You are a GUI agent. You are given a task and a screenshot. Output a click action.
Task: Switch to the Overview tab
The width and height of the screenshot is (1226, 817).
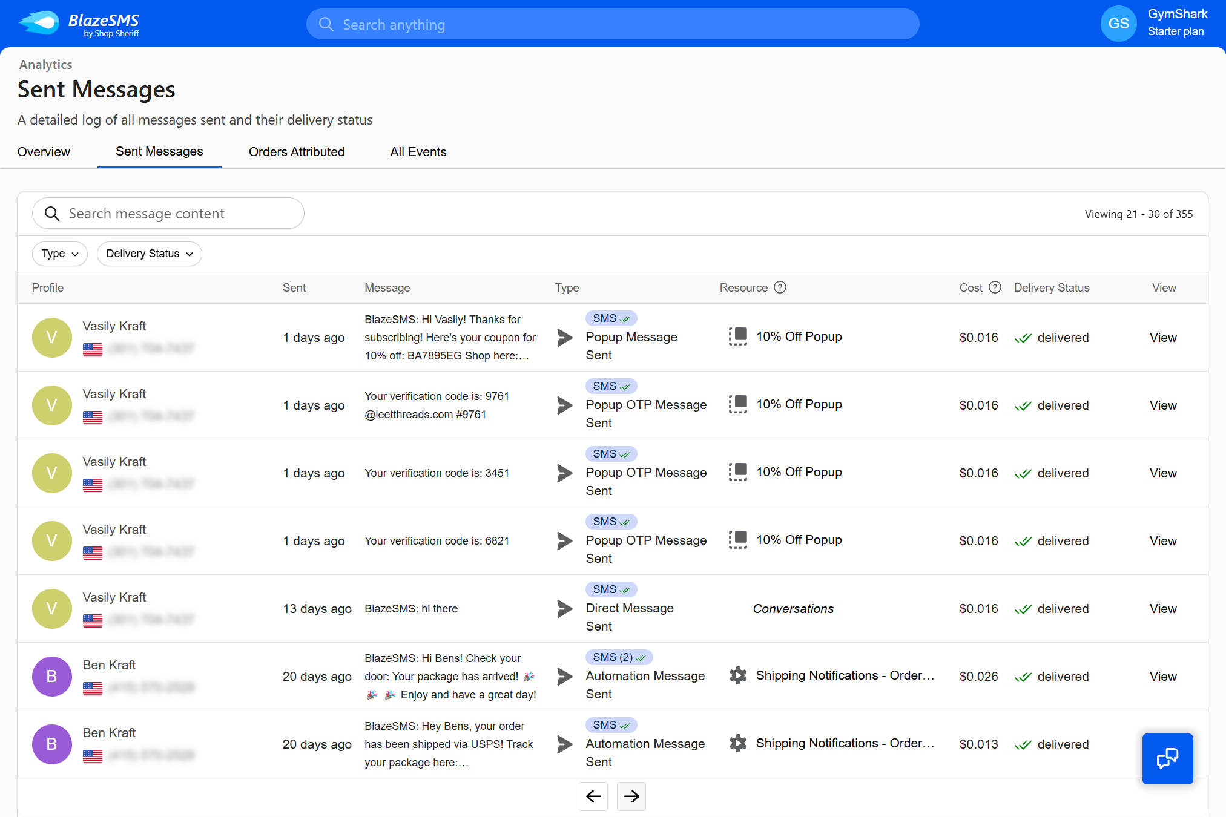(x=44, y=152)
